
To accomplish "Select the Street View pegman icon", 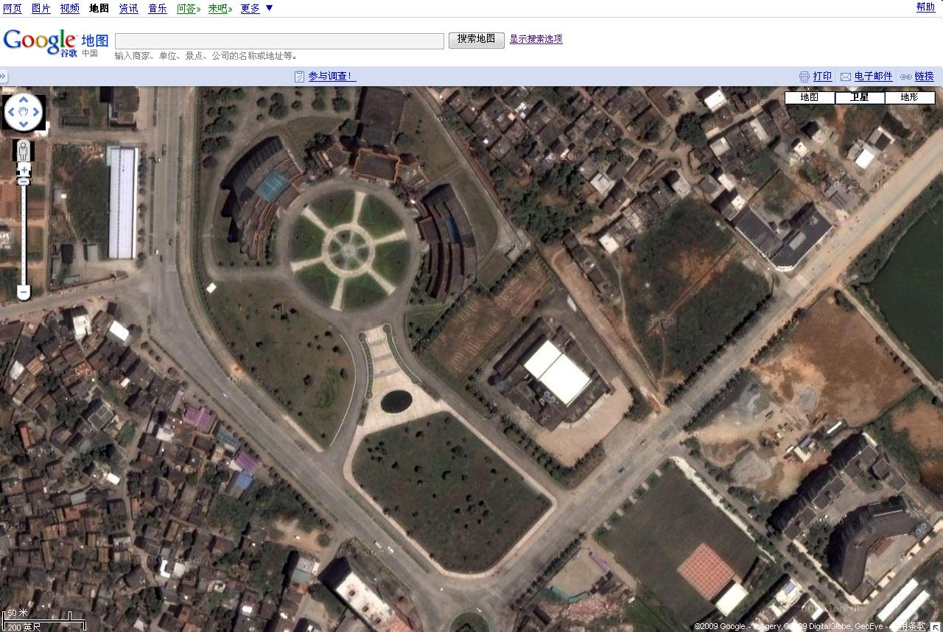I will coord(24,151).
